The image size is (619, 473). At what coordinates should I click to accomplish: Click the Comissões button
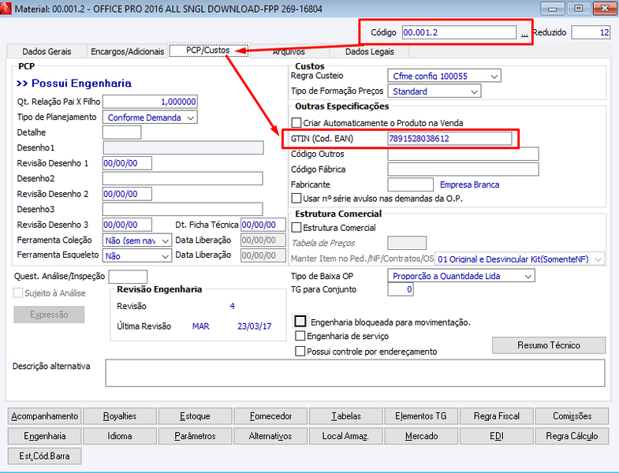pos(572,416)
